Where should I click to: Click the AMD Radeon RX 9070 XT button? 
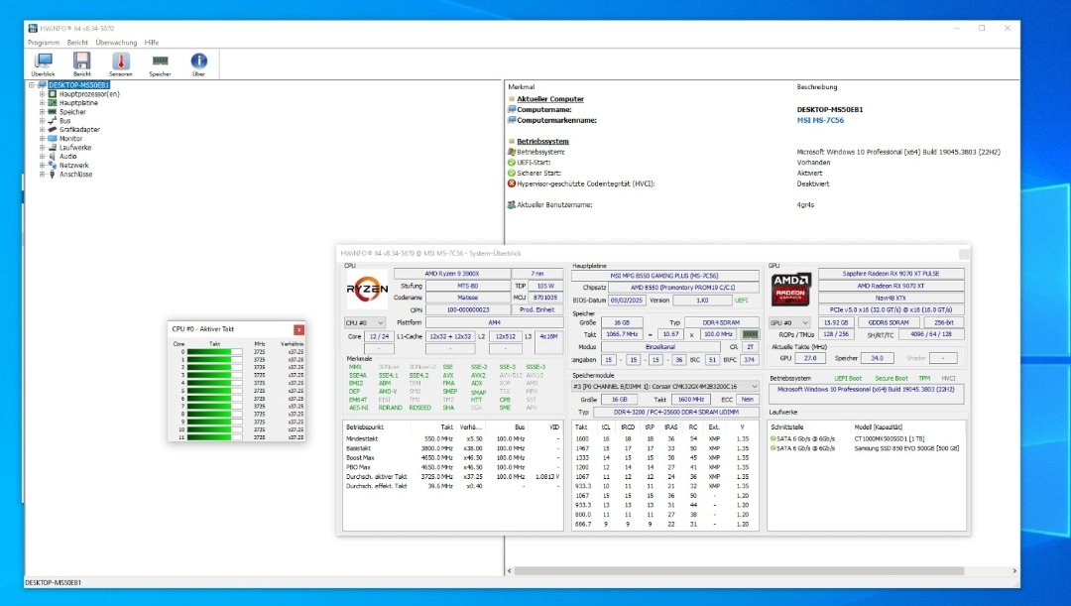pos(891,287)
